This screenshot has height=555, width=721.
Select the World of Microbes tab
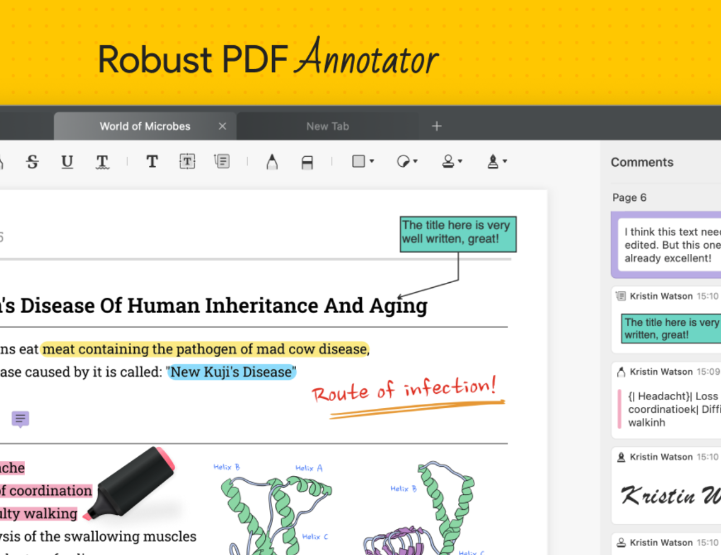pyautogui.click(x=144, y=127)
